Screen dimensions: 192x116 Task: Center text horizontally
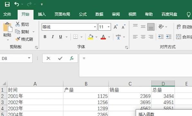pos(143,37)
